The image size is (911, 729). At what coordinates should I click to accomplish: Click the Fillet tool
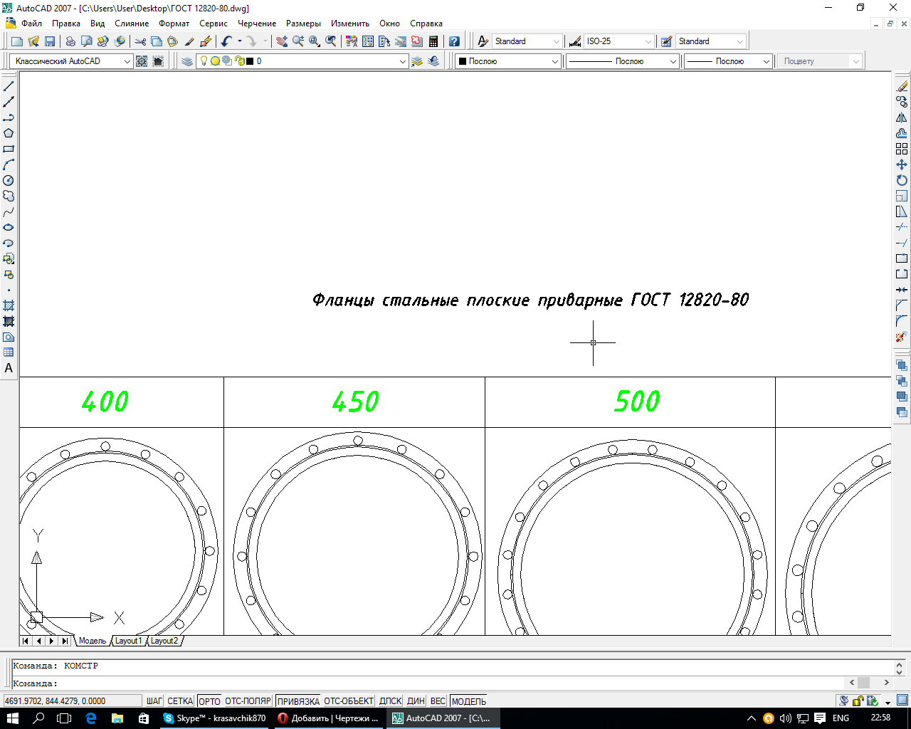(902, 321)
